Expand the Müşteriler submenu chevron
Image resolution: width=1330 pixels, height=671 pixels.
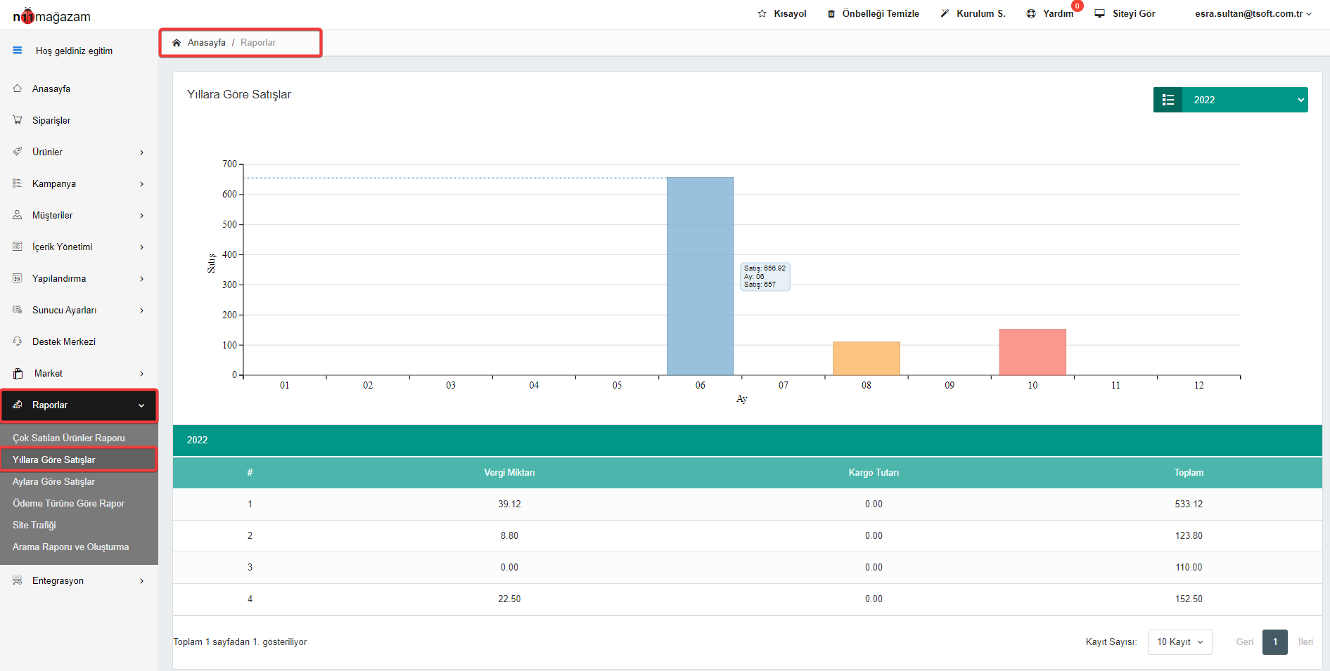pos(141,216)
